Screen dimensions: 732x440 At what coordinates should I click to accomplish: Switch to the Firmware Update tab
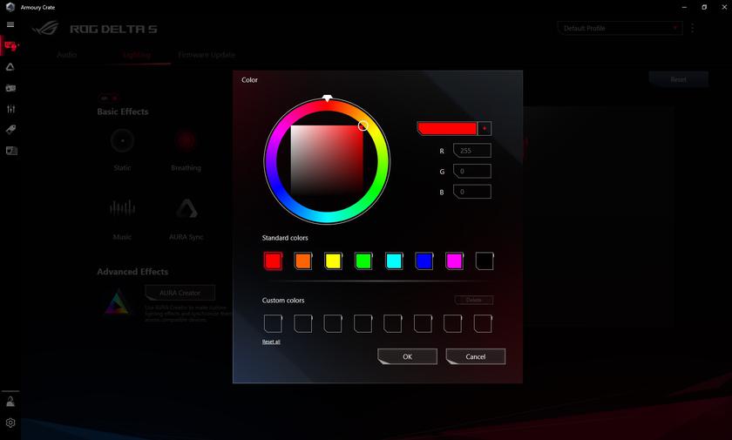pos(207,55)
